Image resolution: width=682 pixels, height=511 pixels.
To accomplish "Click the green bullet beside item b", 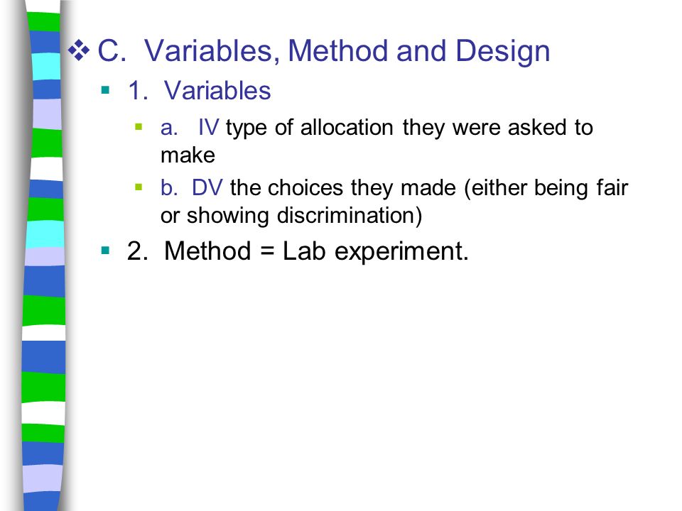I will click(139, 187).
